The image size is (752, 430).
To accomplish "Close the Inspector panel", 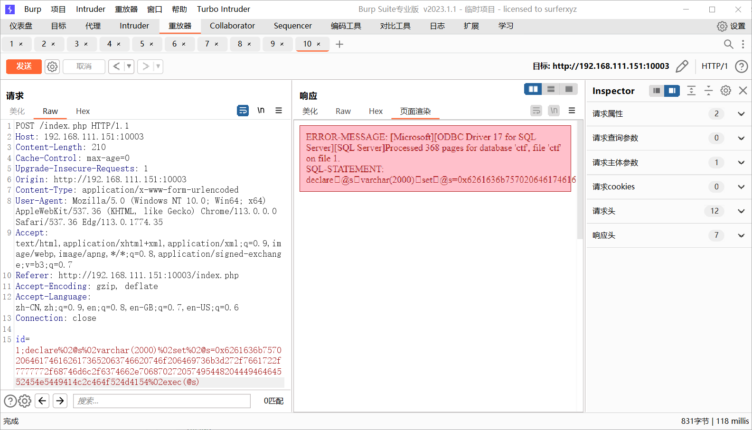I will [x=743, y=91].
